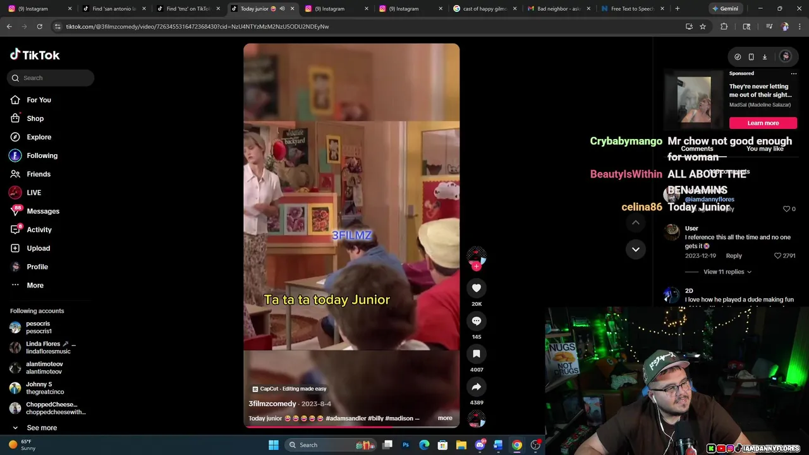The image size is (809, 455).
Task: Select the You may like tab
Action: [x=765, y=149]
